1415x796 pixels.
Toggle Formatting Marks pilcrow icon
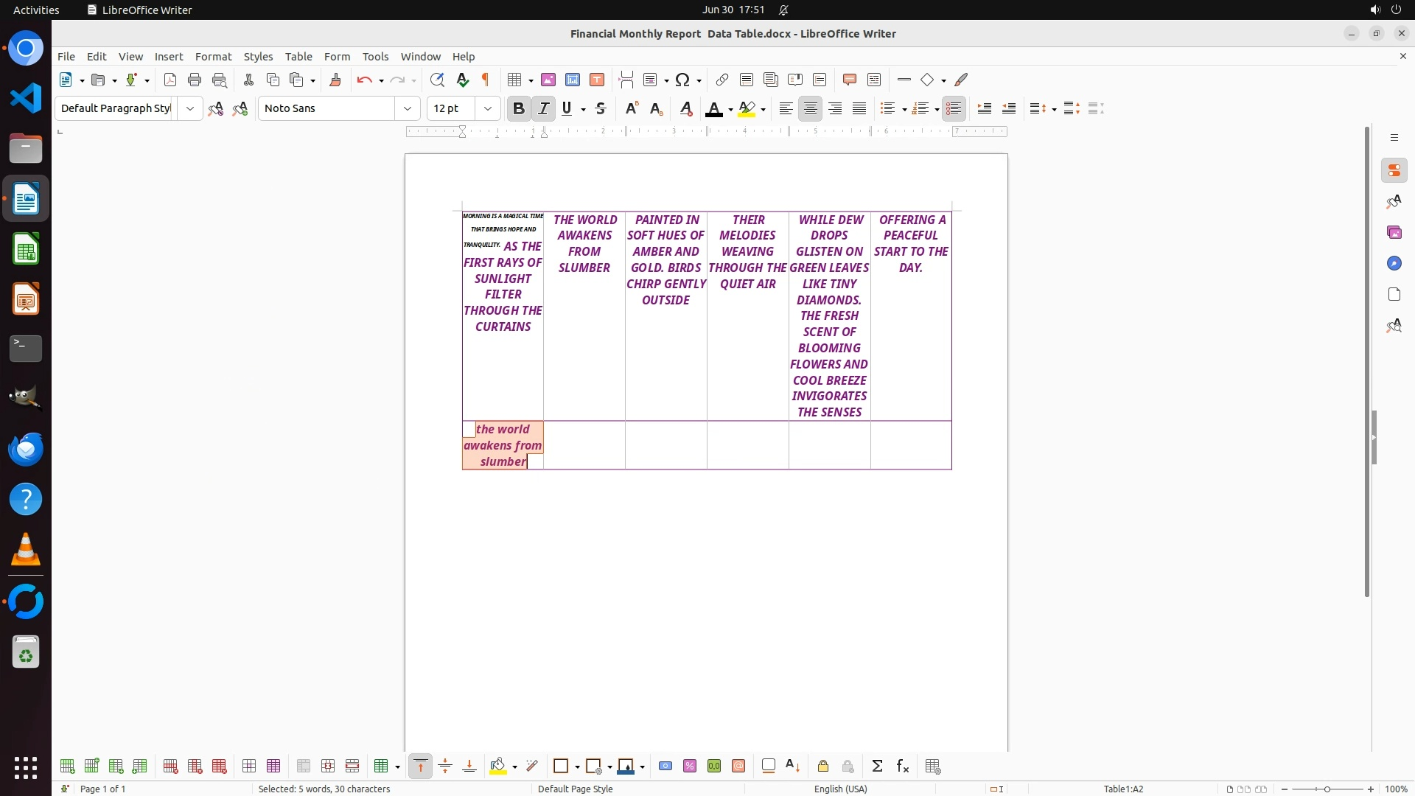click(486, 80)
